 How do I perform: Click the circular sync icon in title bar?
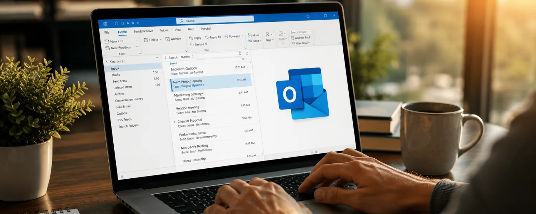click(x=116, y=23)
